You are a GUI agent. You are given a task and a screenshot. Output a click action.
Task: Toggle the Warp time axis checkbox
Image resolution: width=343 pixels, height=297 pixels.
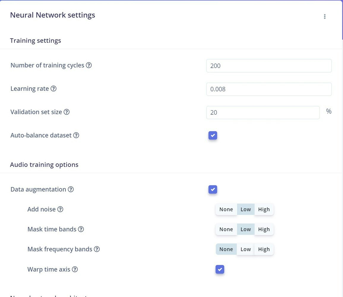click(x=220, y=269)
